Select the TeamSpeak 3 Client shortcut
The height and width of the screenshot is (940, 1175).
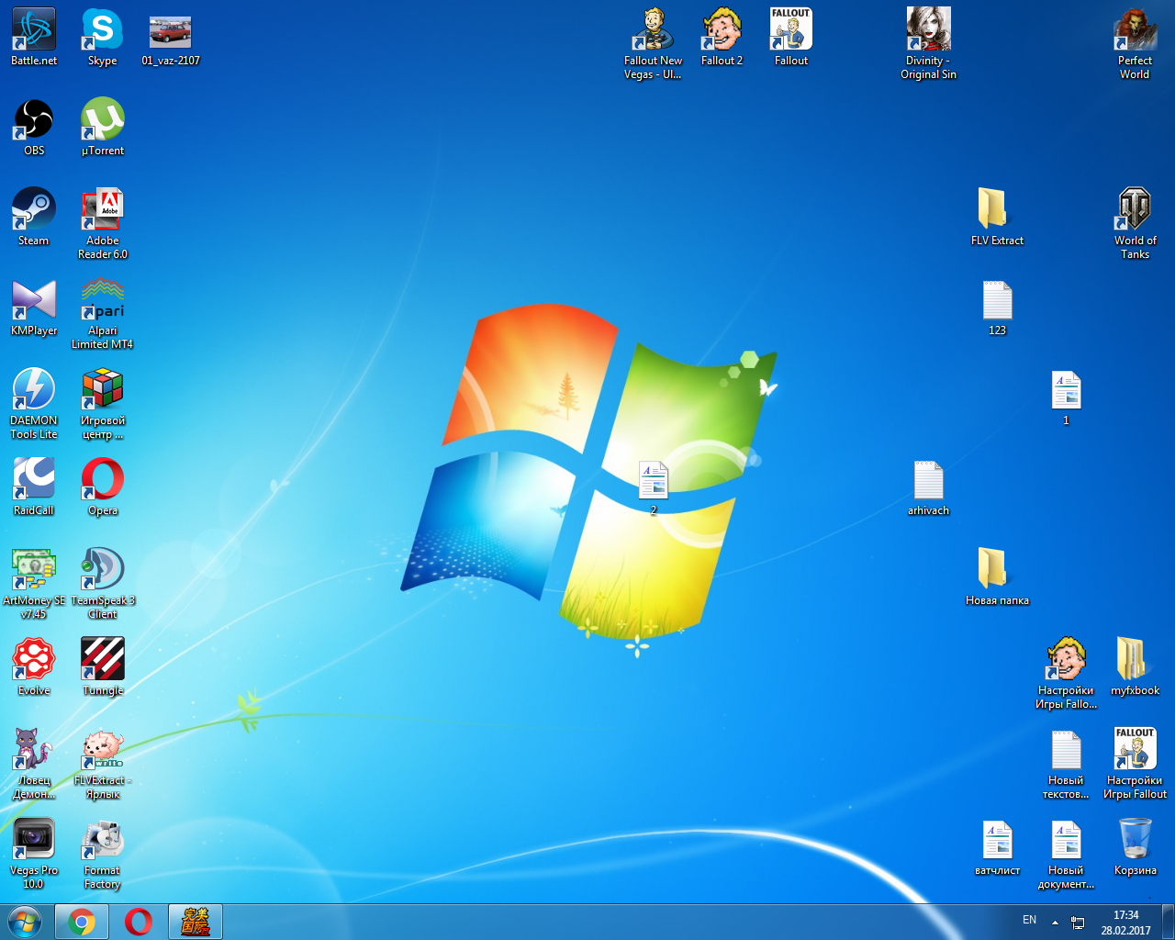(x=103, y=585)
